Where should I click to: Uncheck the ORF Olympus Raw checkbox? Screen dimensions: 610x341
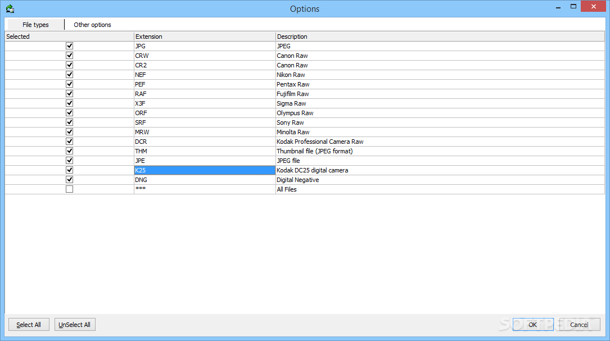tap(69, 113)
